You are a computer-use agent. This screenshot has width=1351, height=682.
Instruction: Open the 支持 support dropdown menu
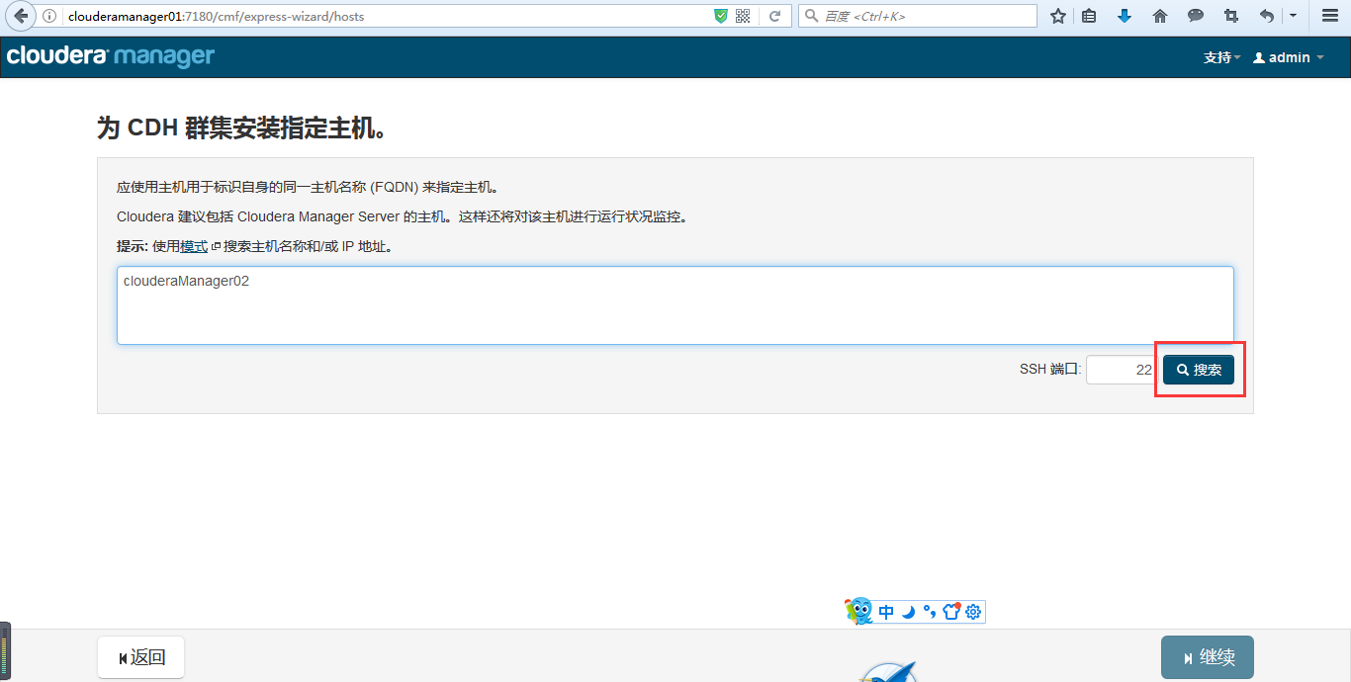point(1221,58)
